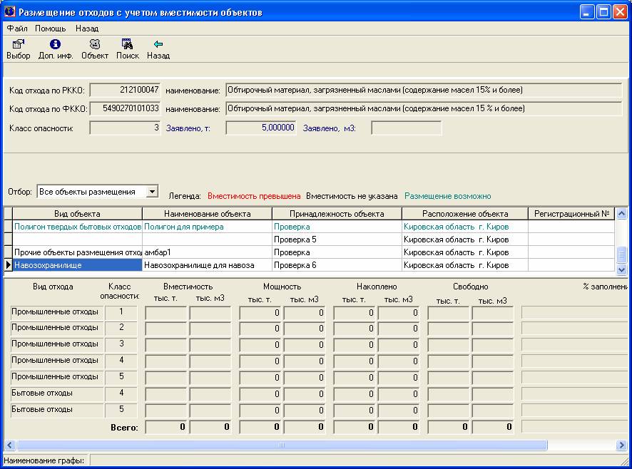Click the Заявлено, т value field
This screenshot has width=632, height=469.
coord(261,128)
